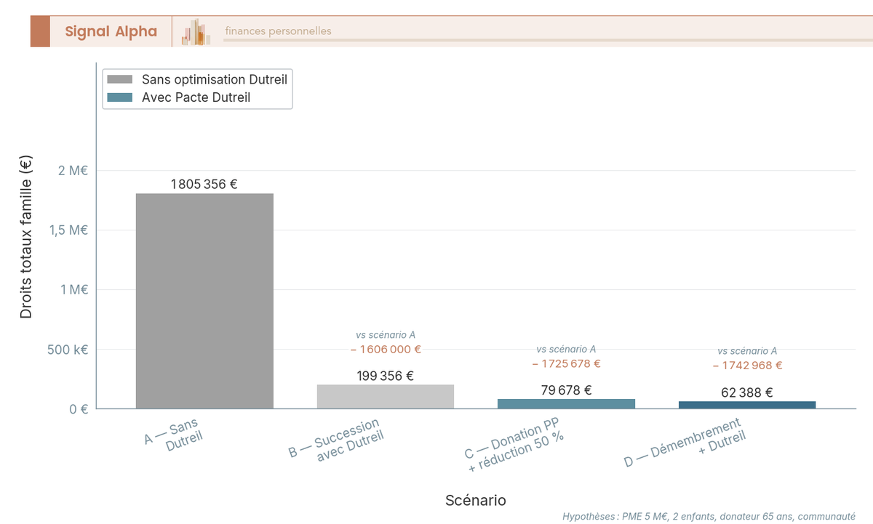Open the finances personnelles section label
873x524 pixels.
pos(278,31)
